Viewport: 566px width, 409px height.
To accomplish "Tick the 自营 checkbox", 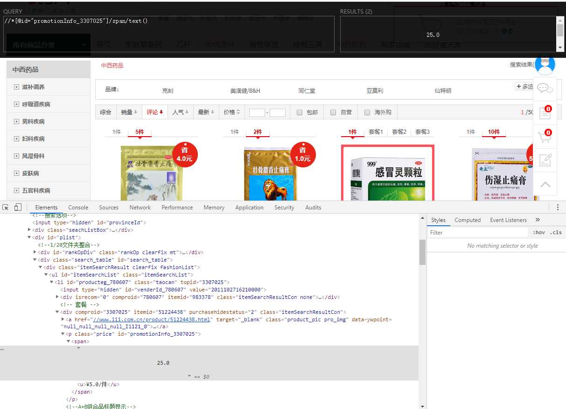I will (x=333, y=112).
